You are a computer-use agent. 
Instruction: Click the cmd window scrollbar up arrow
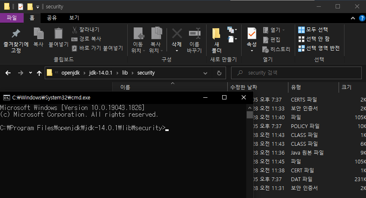pyautogui.click(x=250, y=108)
